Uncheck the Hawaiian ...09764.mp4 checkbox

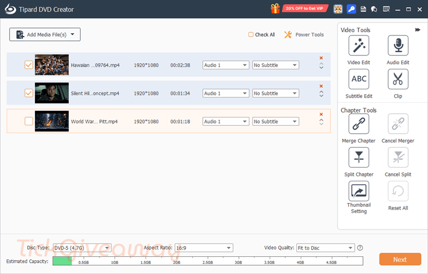tap(29, 65)
